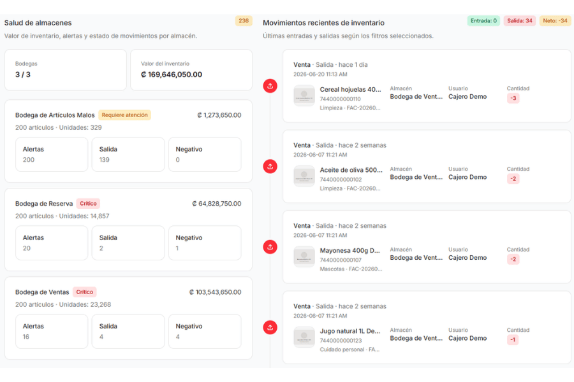Click the ₡ 64,828,750.00 value
The image size is (574, 382).
tap(217, 204)
